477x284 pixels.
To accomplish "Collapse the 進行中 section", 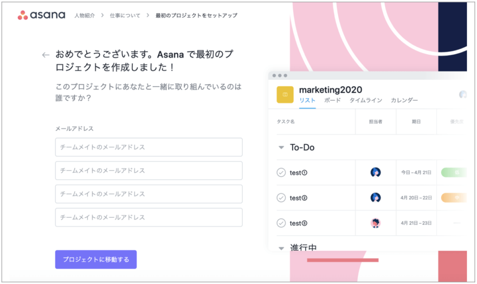I will point(281,248).
